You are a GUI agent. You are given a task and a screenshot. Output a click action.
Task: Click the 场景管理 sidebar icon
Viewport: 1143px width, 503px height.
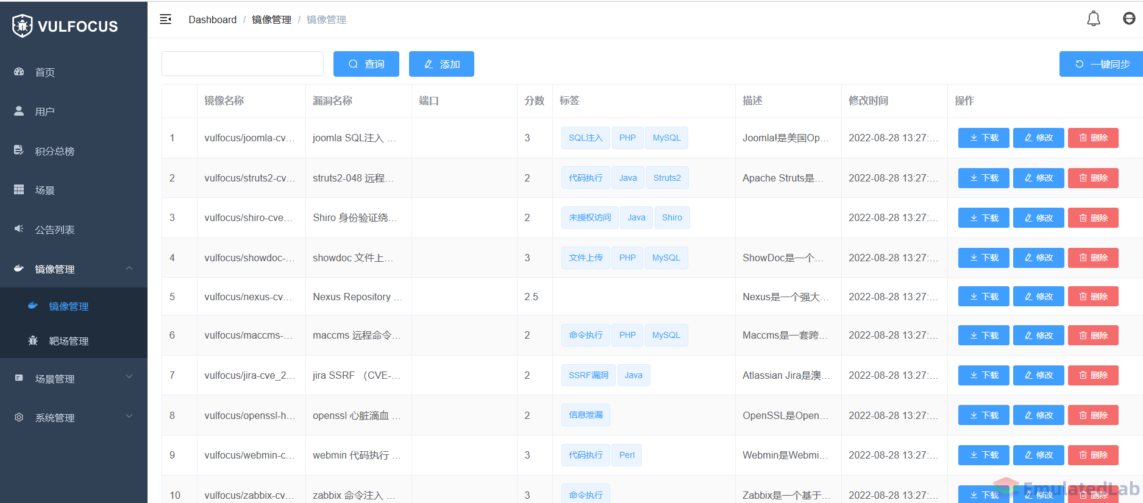click(x=19, y=378)
